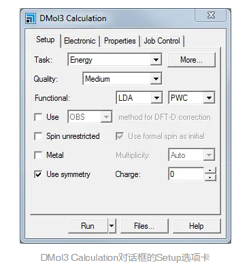Switch to the Electronic tab

point(80,41)
